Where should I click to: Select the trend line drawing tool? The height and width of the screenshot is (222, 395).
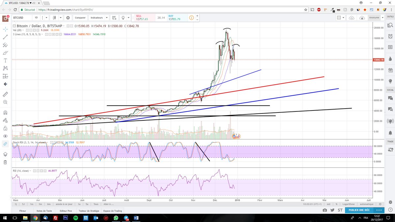point(5,37)
